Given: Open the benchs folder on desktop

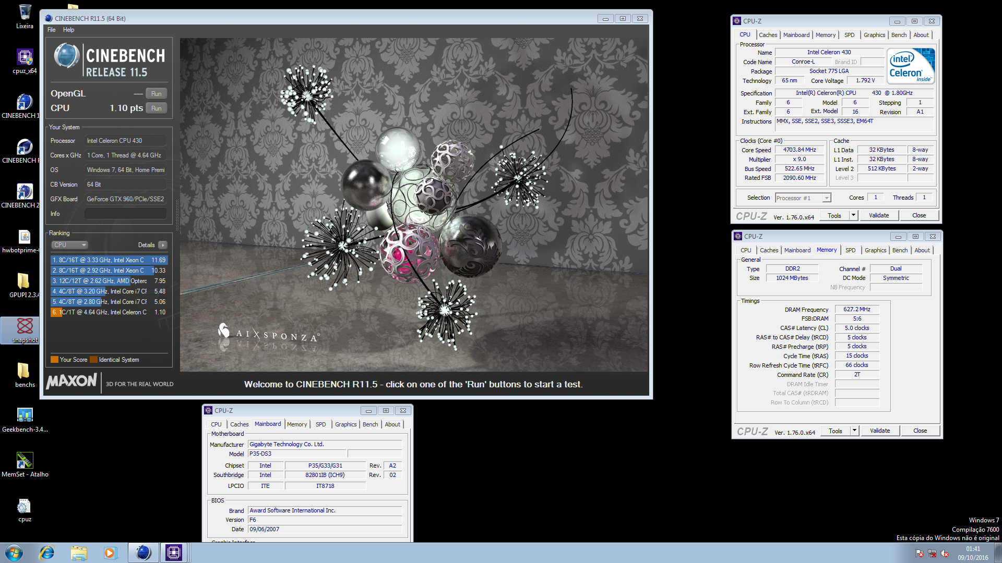Looking at the screenshot, I should 25,375.
